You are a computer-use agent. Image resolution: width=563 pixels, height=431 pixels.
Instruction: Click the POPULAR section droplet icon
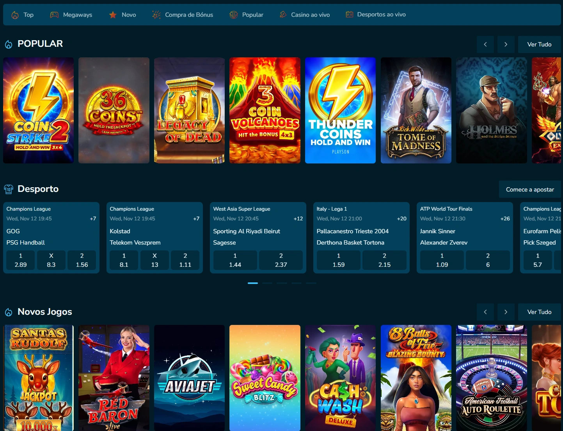[x=8, y=44]
